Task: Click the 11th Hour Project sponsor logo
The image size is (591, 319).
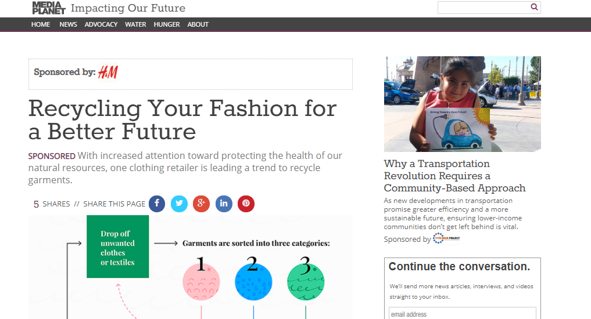Action: (446, 238)
